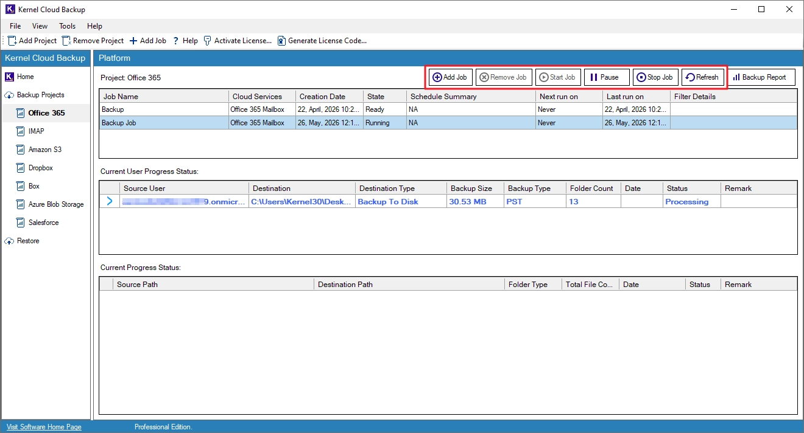Click the Backup To Disk destination type cell
This screenshot has width=804, height=433.
(401, 201)
